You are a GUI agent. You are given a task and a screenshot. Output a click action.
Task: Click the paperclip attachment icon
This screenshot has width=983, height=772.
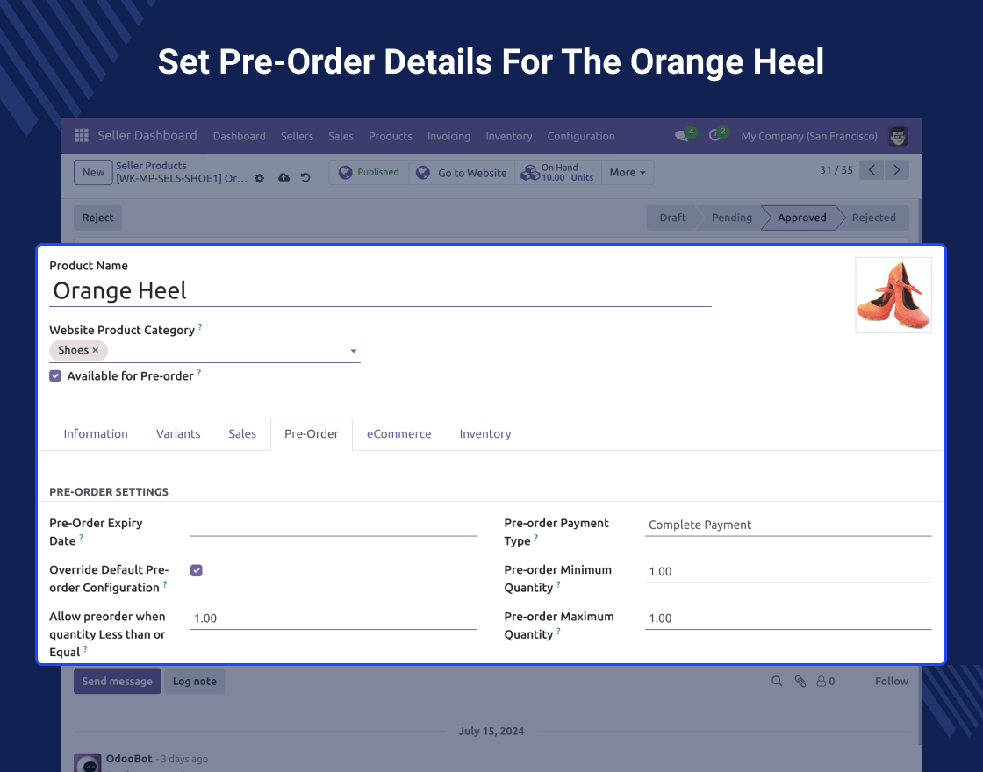[x=800, y=681]
